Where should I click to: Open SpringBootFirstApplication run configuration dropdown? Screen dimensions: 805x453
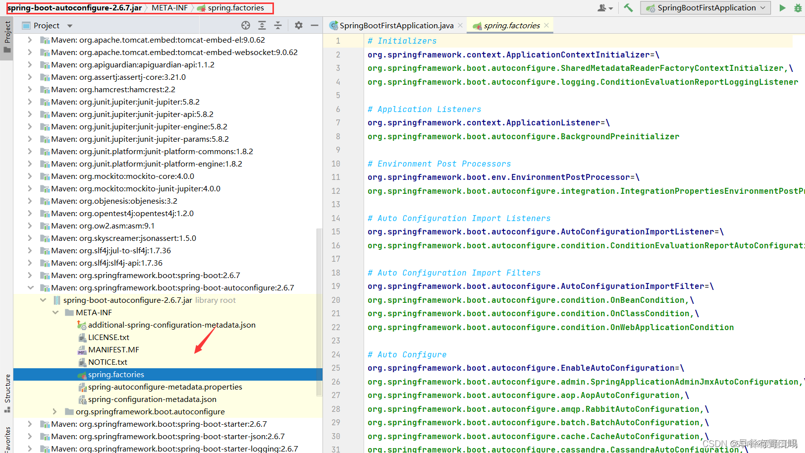pos(705,8)
